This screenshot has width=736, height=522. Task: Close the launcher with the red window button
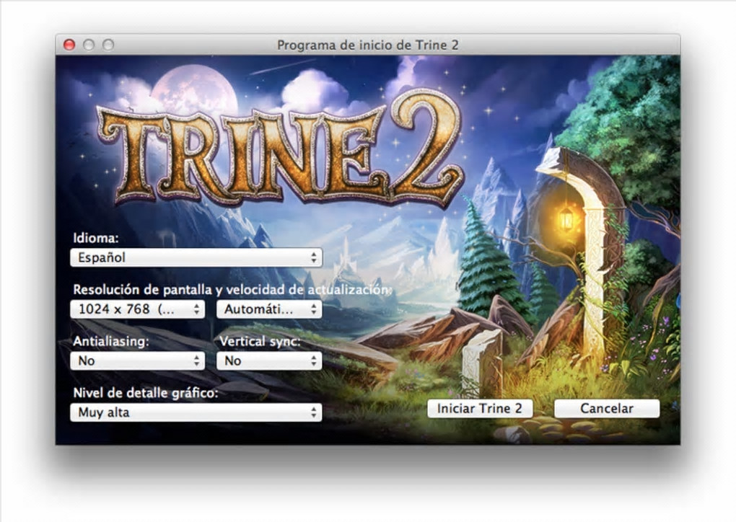pos(69,45)
